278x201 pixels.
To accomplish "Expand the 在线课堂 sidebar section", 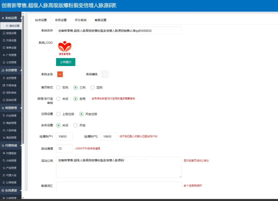I will pos(11,190).
